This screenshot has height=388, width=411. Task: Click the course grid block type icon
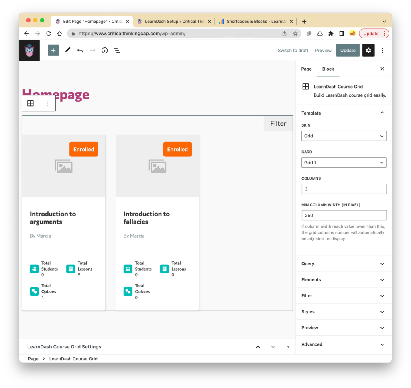click(31, 103)
